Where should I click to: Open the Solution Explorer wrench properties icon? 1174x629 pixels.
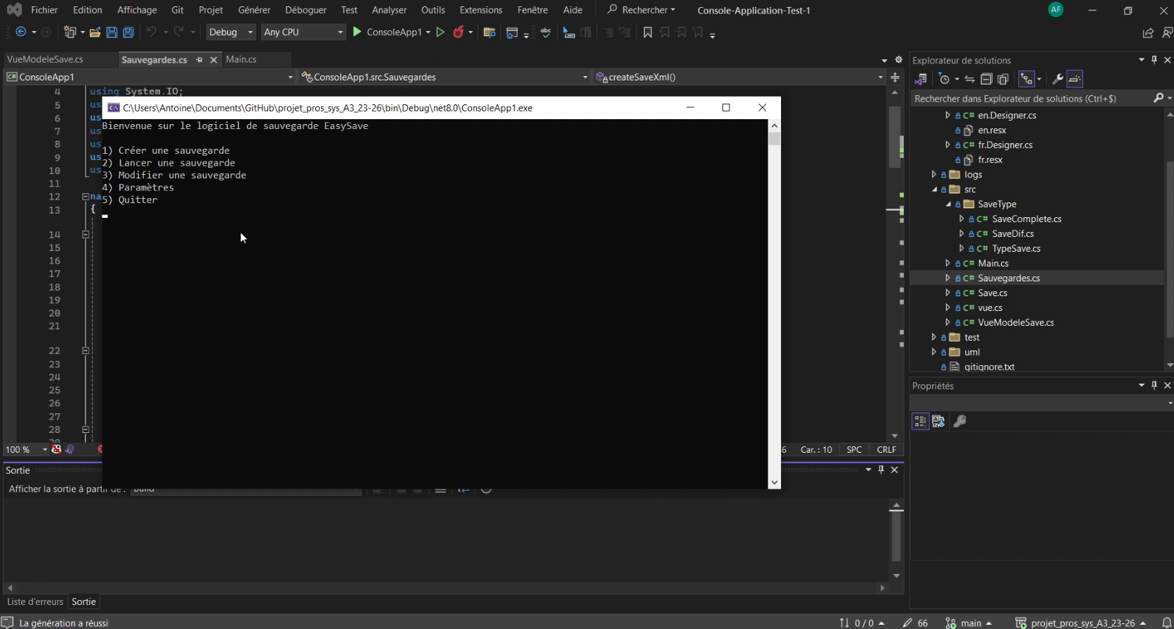[1057, 79]
